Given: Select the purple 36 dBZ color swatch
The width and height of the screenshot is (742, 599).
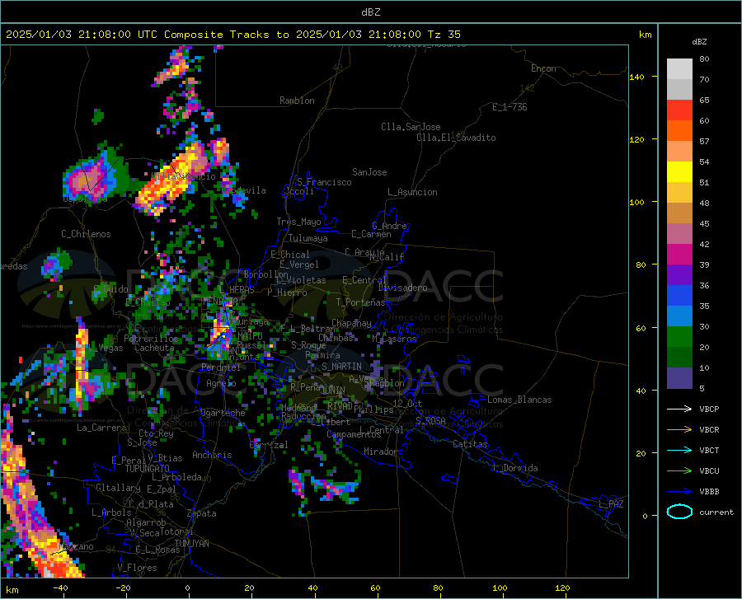Looking at the screenshot, I should pos(679,275).
